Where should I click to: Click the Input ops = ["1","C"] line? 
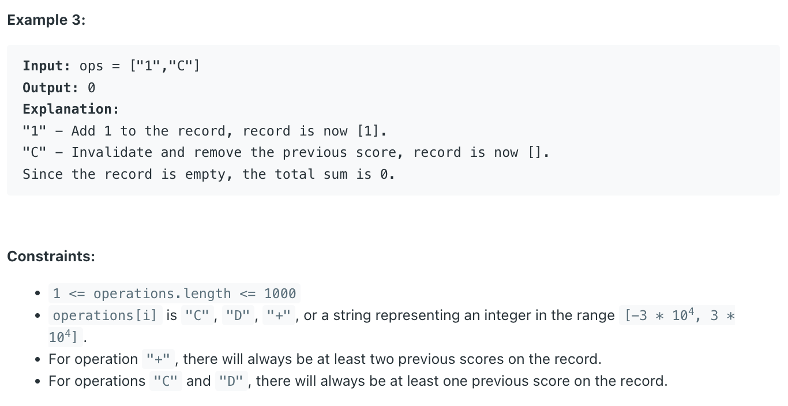(x=111, y=66)
